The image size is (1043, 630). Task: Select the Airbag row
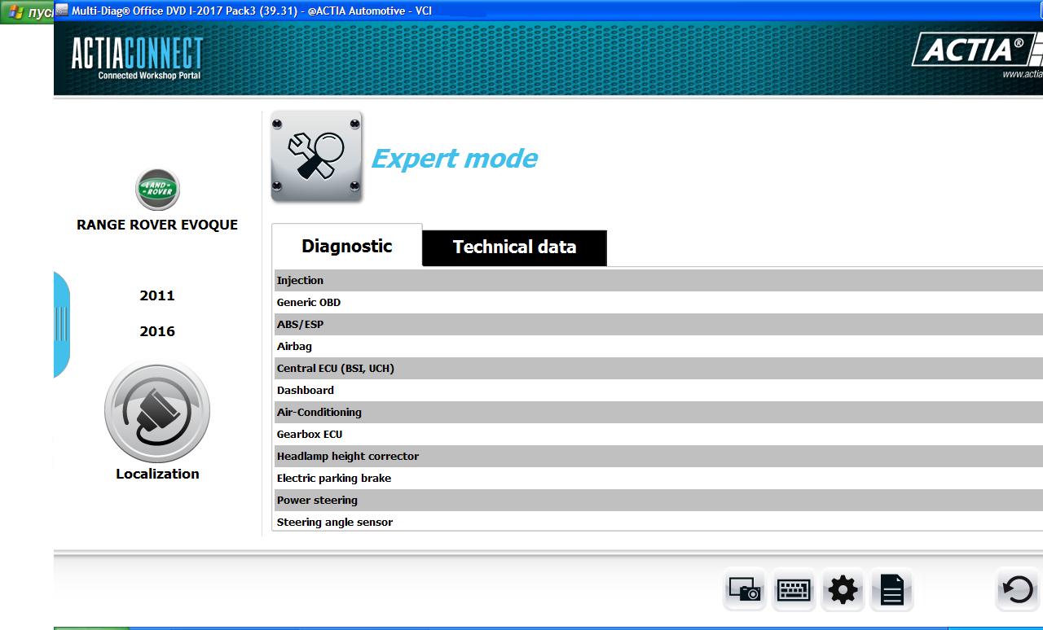coord(658,346)
